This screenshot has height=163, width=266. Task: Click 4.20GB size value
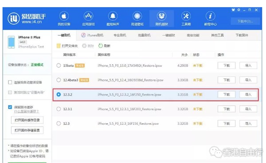coord(183,66)
